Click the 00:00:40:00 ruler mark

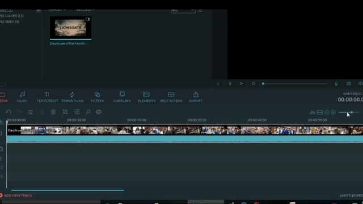pyautogui.click(x=257, y=120)
